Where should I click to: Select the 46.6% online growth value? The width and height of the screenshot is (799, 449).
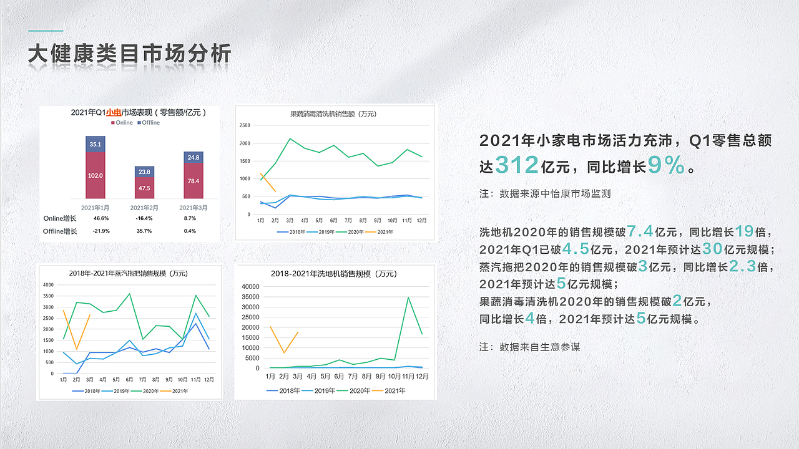click(x=101, y=219)
